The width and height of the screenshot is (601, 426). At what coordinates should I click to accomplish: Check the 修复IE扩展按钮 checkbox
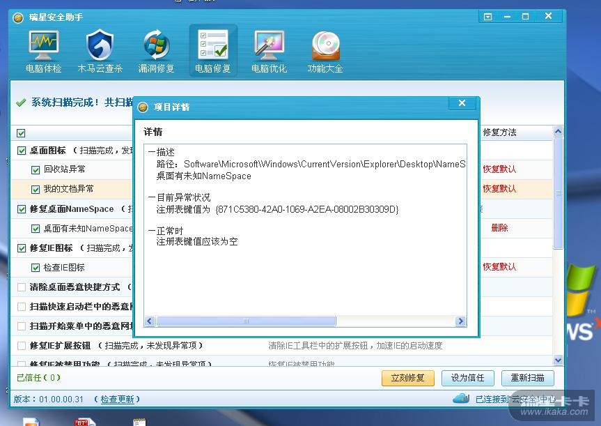(x=22, y=346)
